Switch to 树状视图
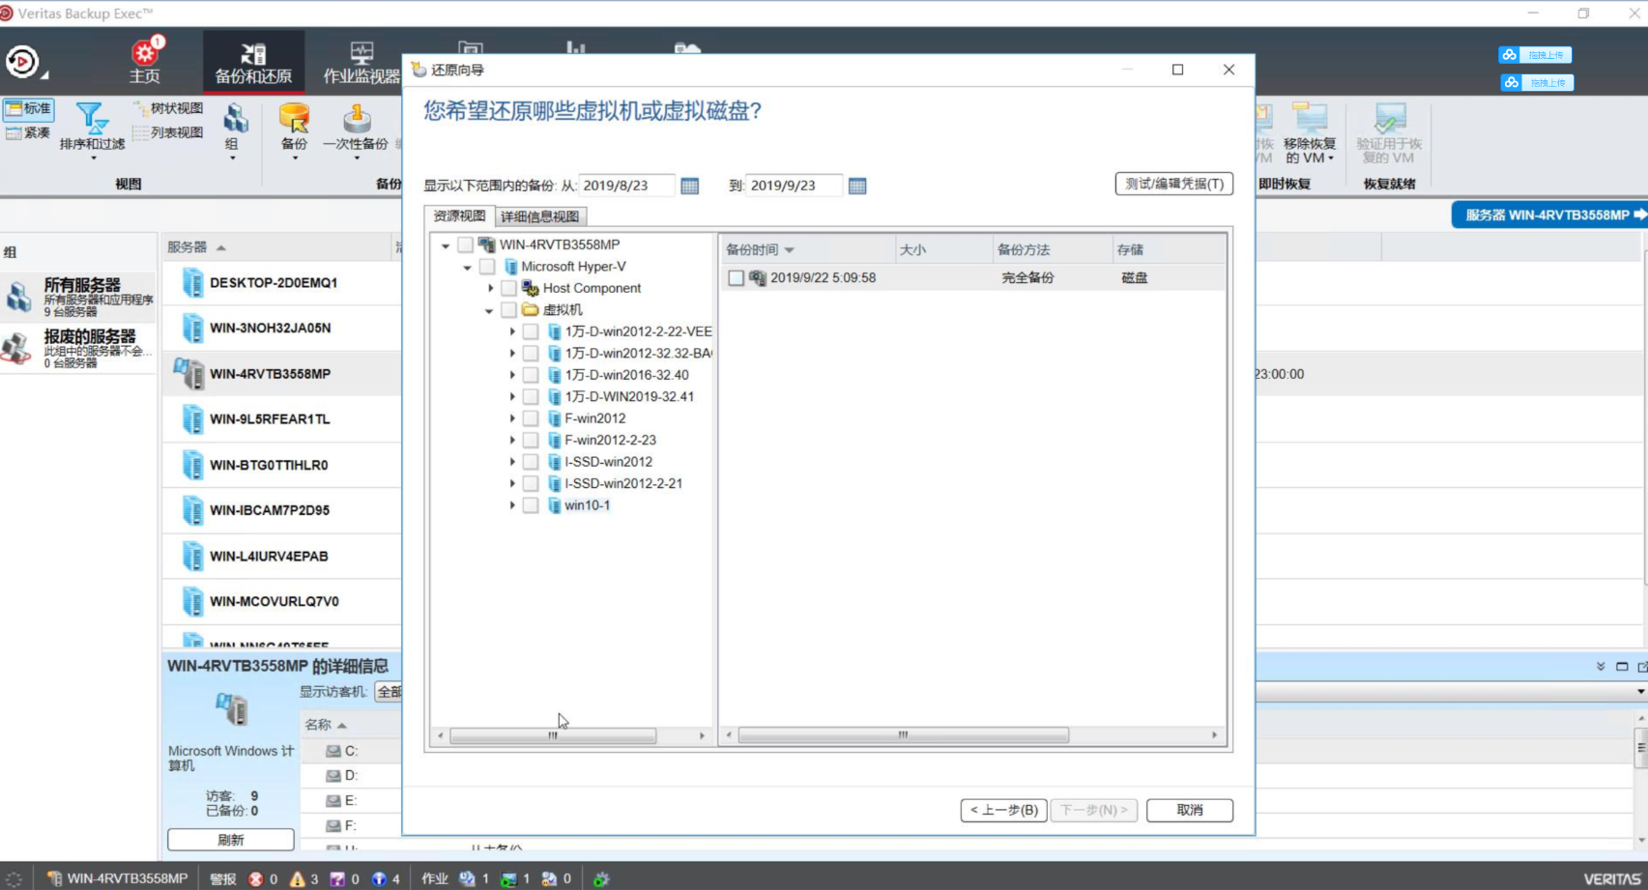The height and width of the screenshot is (890, 1648). pos(168,108)
